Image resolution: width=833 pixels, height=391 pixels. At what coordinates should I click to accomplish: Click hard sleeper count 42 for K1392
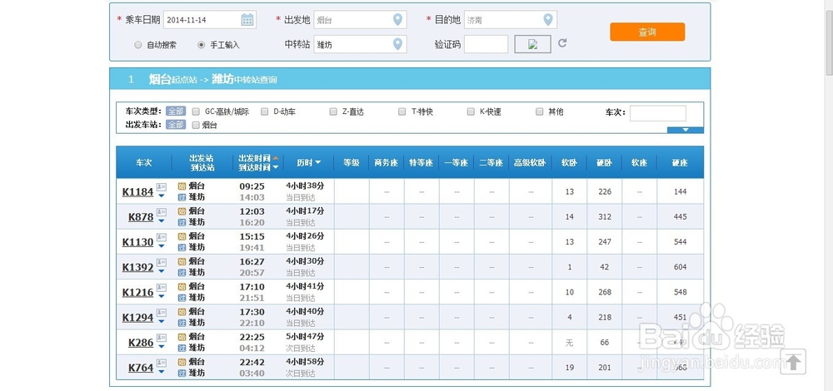[x=605, y=267]
